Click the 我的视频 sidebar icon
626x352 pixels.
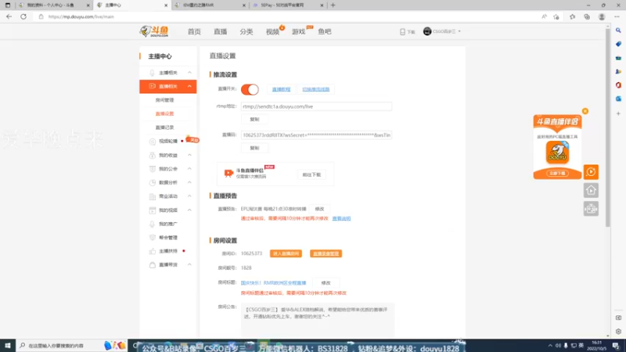click(x=152, y=210)
